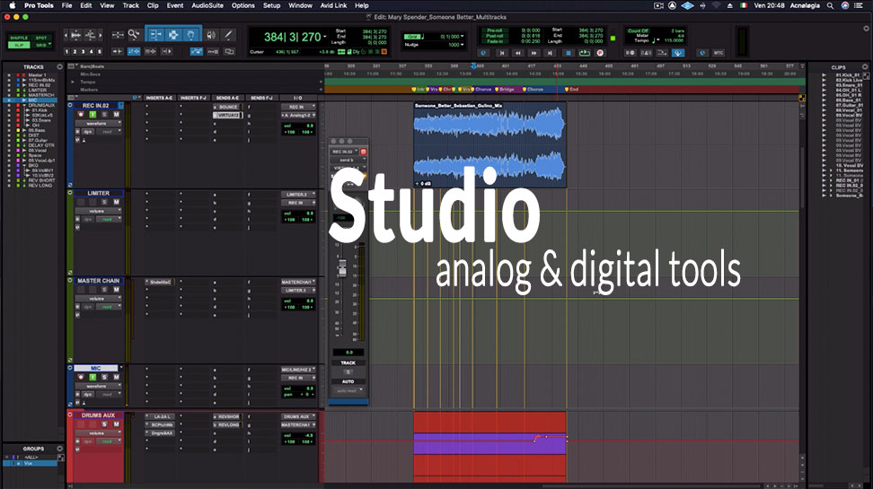Screen dimensions: 873x489
Task: Open the Track menu
Action: pyautogui.click(x=131, y=5)
